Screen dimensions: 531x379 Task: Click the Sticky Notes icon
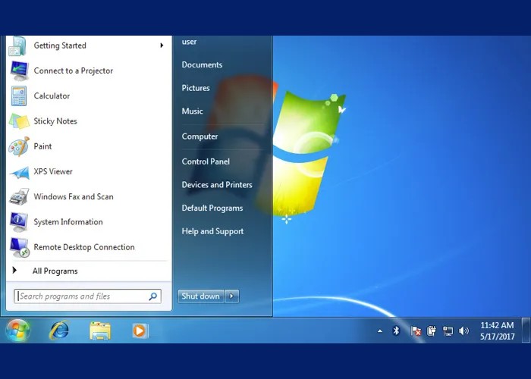pos(19,121)
